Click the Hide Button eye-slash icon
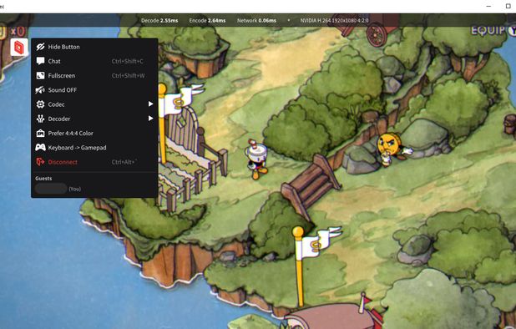This screenshot has width=516, height=329. tap(40, 47)
